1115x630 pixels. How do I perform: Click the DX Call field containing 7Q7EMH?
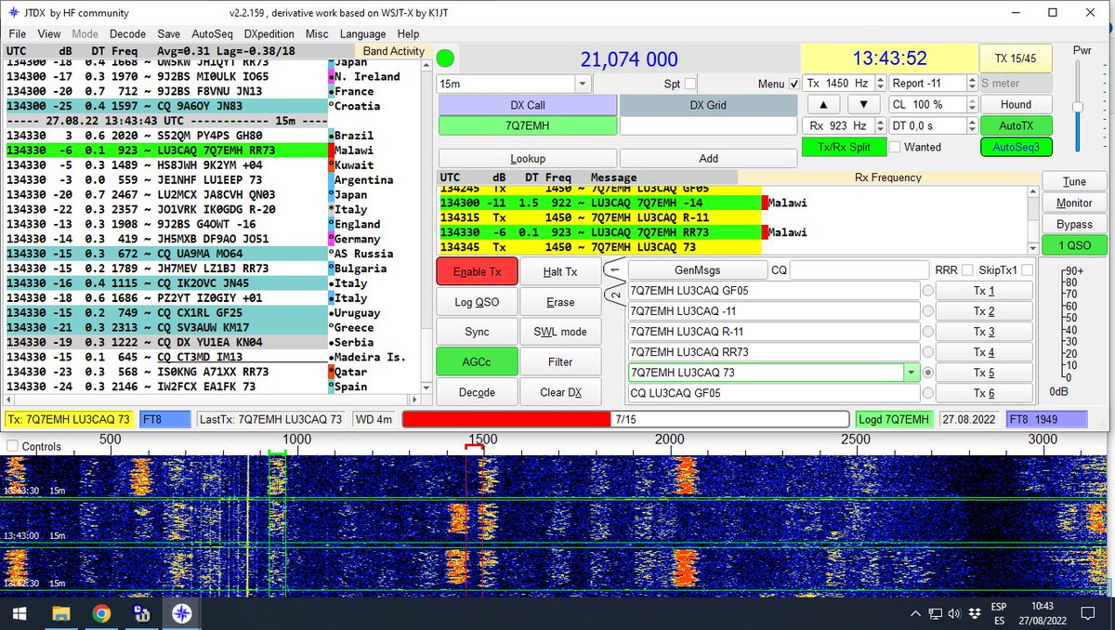[528, 125]
